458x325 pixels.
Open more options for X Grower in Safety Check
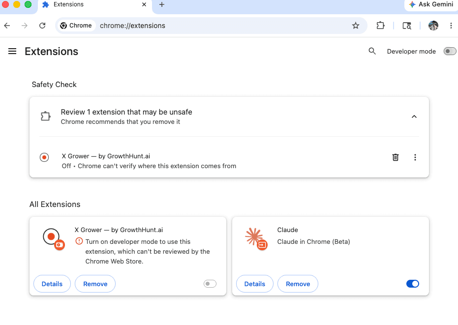click(x=415, y=157)
